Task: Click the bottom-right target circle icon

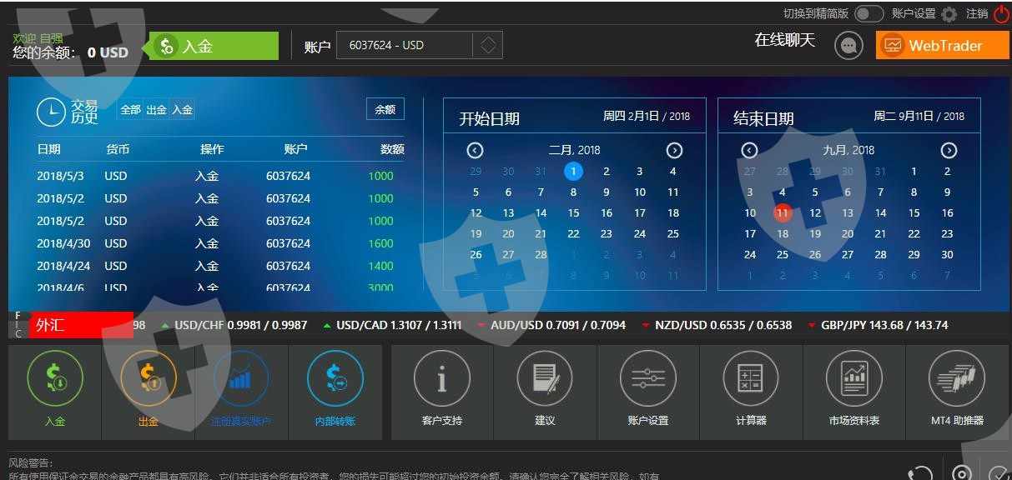Action: (962, 473)
